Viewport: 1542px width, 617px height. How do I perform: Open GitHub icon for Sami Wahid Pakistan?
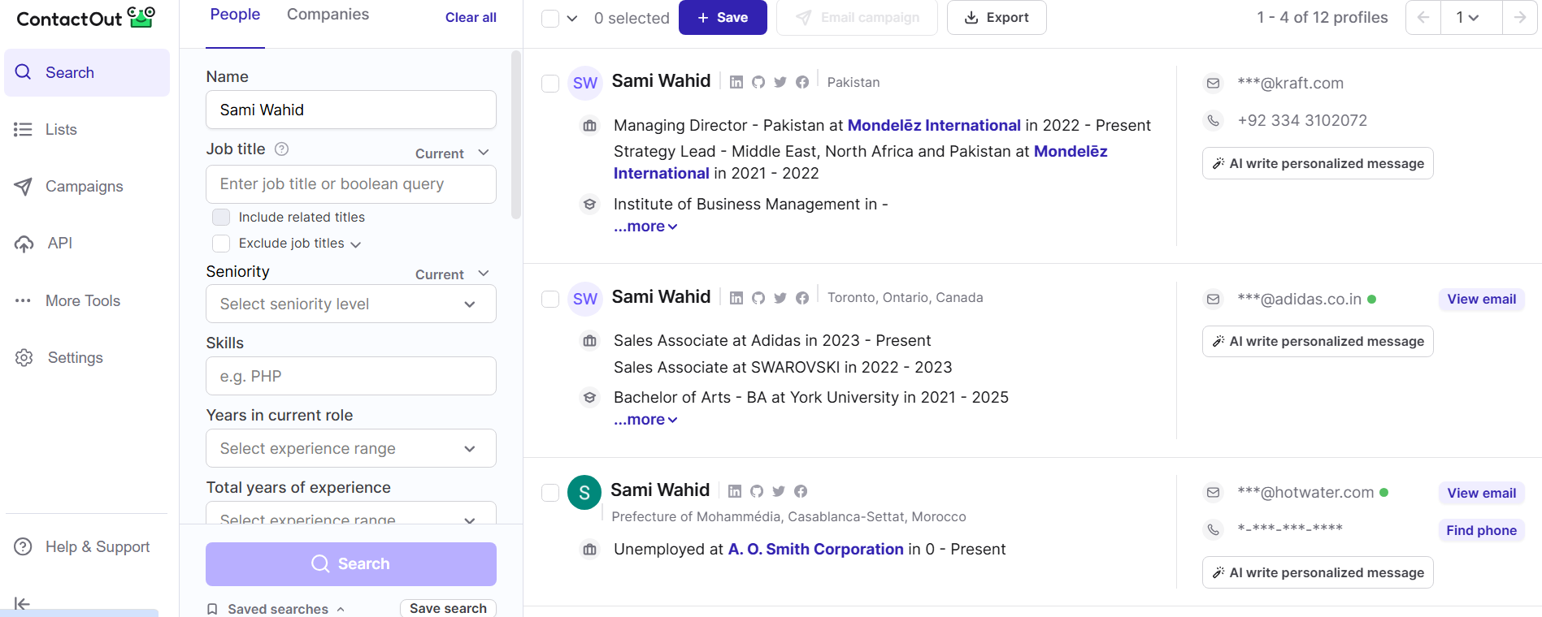pyautogui.click(x=758, y=82)
